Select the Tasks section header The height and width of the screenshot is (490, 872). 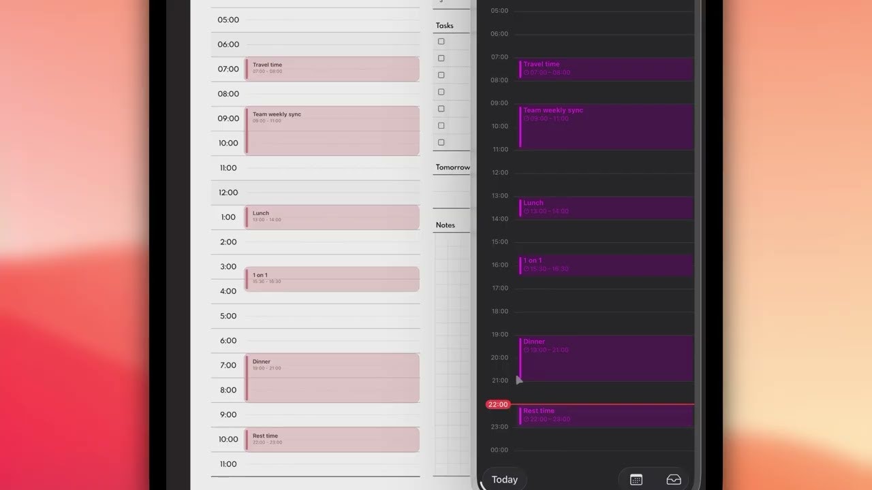pyautogui.click(x=444, y=25)
